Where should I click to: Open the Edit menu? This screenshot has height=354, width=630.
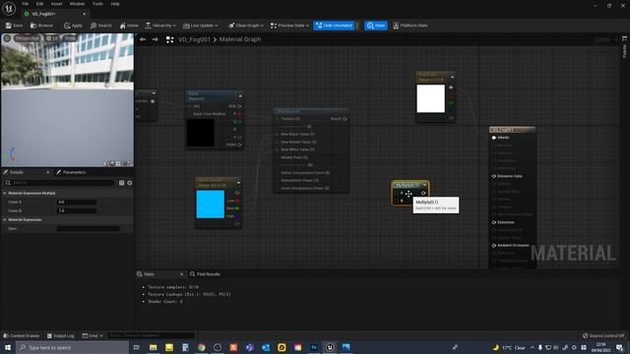pos(39,4)
